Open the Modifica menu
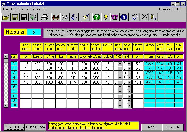This screenshot has height=132, width=187. point(17,9)
